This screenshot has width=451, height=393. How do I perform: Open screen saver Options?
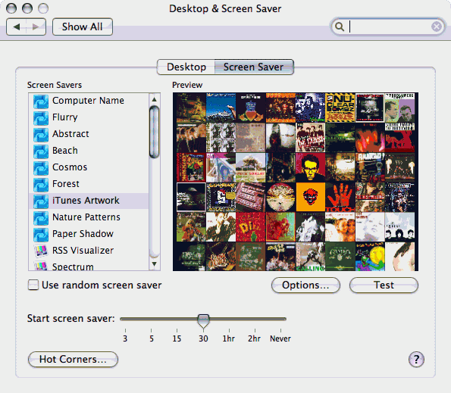[x=305, y=285]
